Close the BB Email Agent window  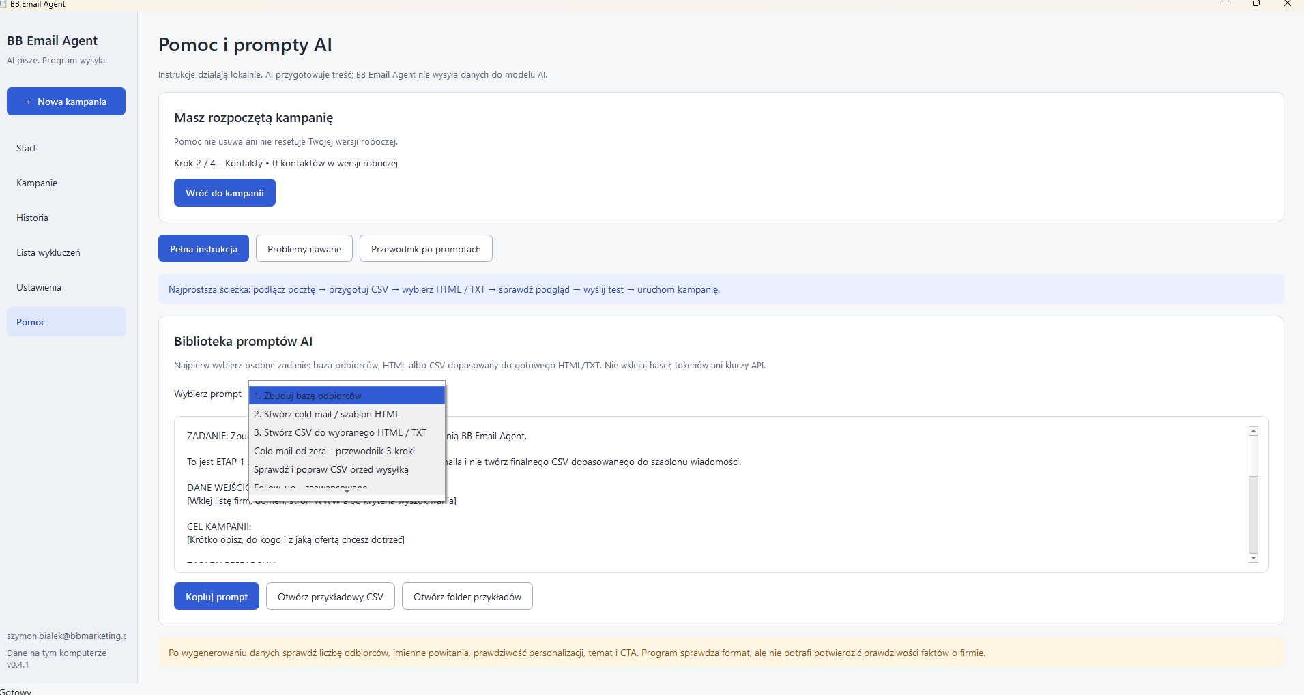coord(1288,4)
